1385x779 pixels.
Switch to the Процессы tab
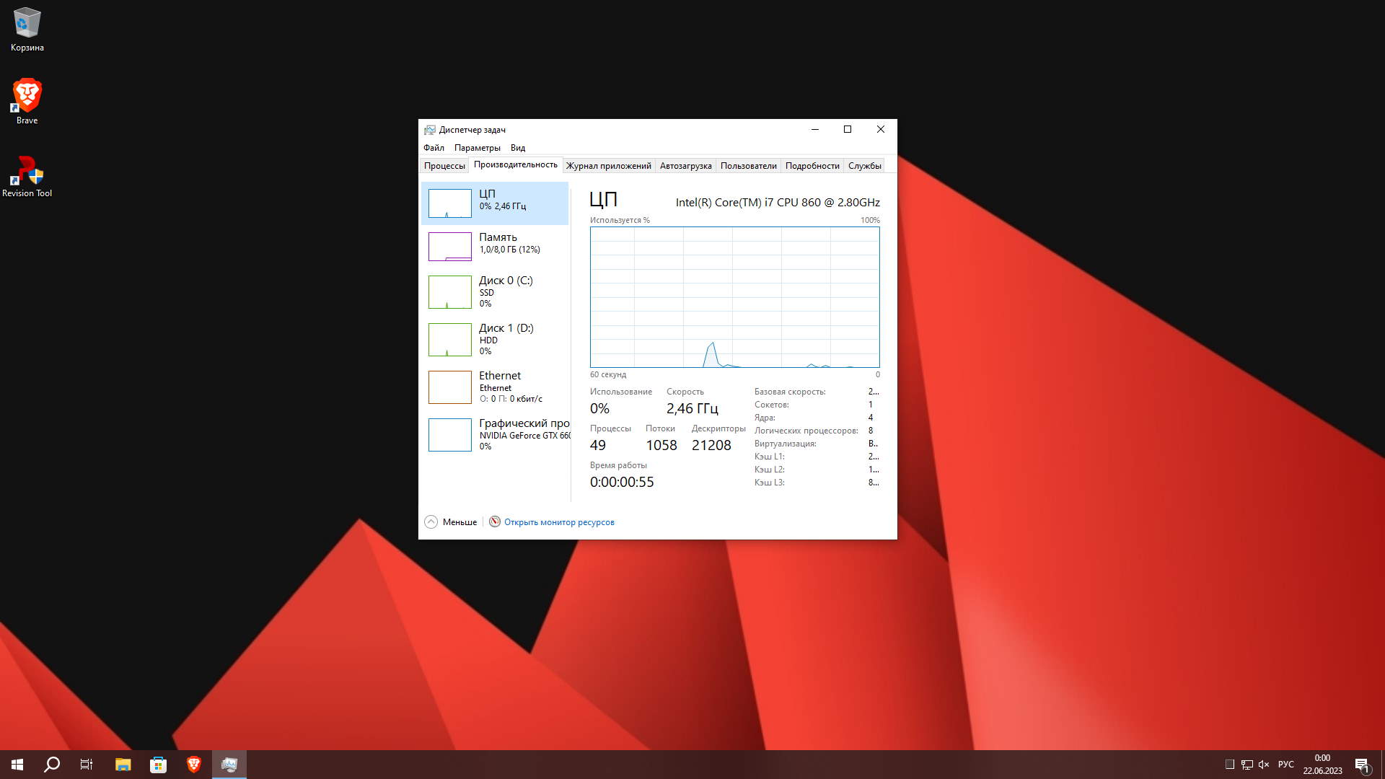tap(444, 166)
